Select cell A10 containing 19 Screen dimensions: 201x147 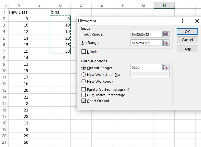point(19,70)
